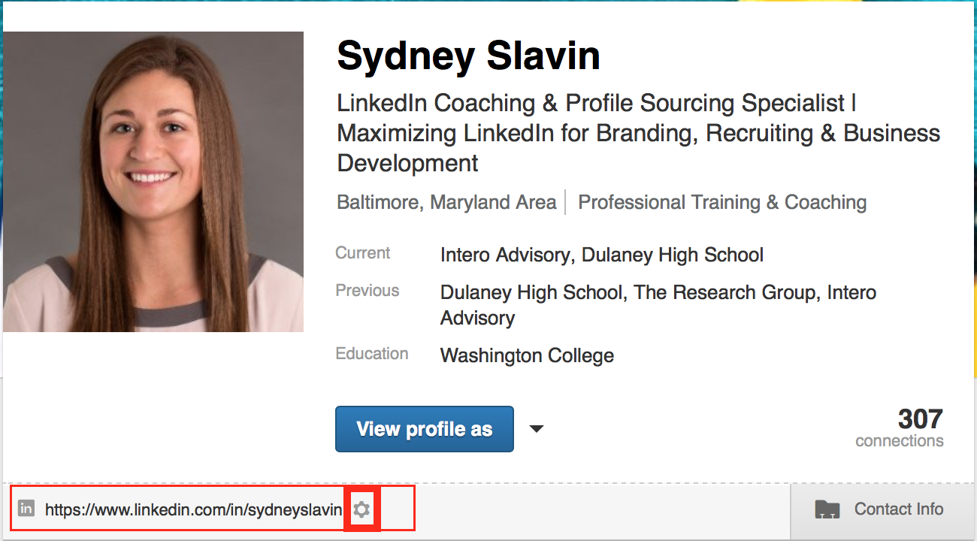
Task: Click the Education row label
Action: click(x=372, y=354)
